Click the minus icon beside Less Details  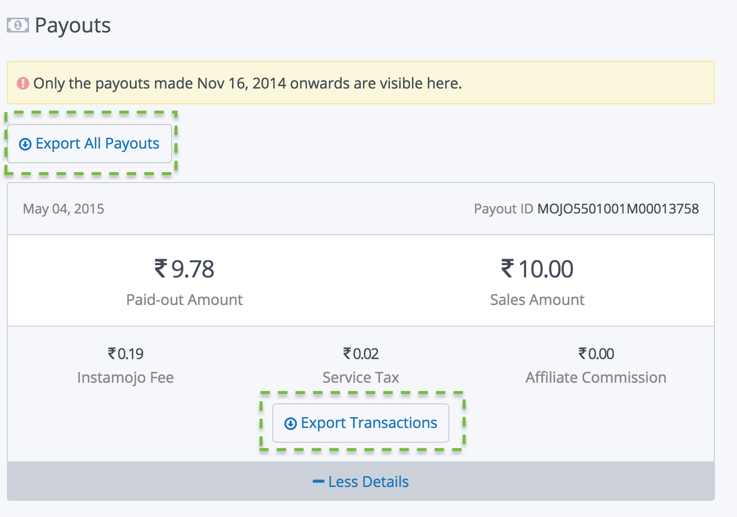[x=318, y=482]
